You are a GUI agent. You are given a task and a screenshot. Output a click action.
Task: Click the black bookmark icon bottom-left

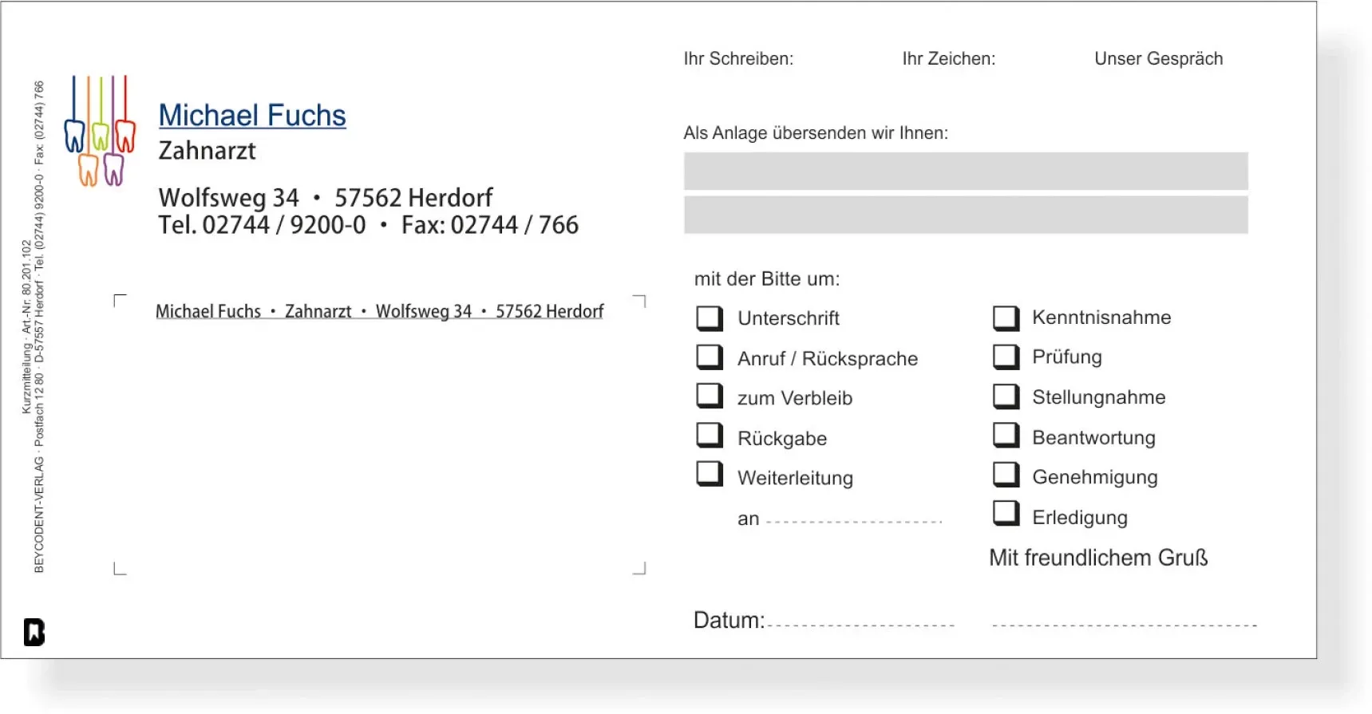click(x=34, y=632)
